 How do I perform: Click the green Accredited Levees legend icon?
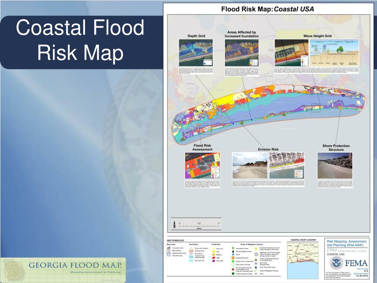(233, 248)
